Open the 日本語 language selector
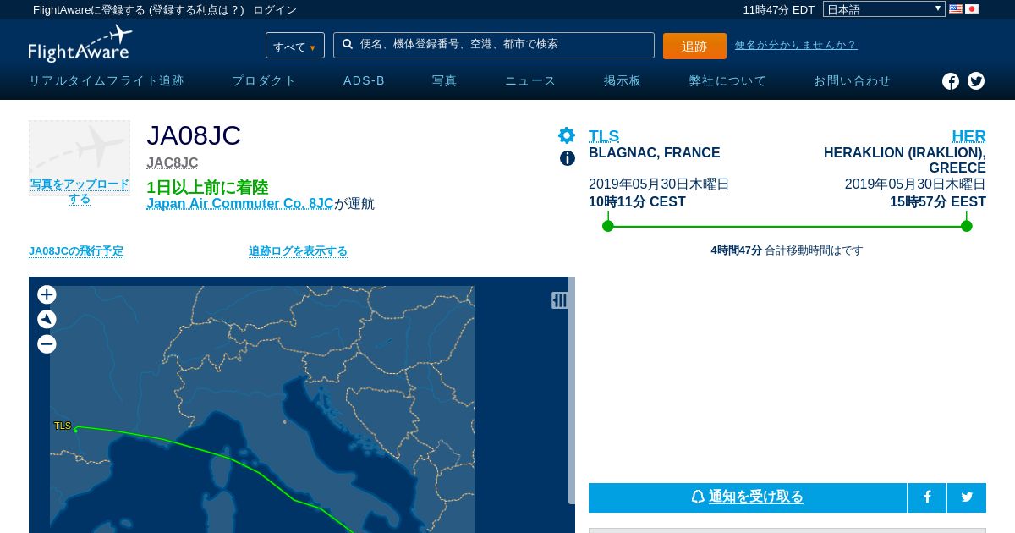 coord(884,9)
